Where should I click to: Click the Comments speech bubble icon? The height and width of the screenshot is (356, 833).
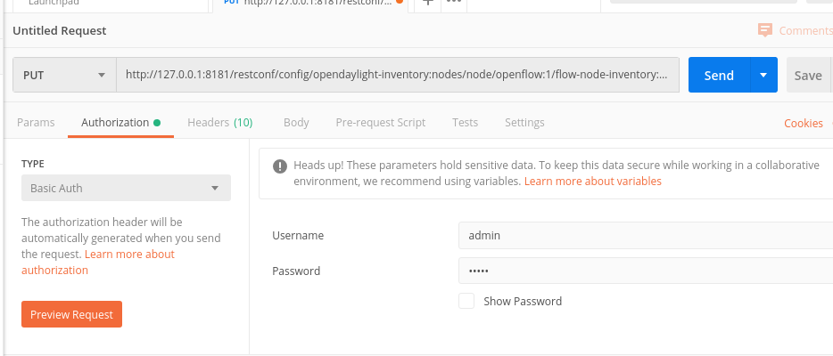point(764,30)
